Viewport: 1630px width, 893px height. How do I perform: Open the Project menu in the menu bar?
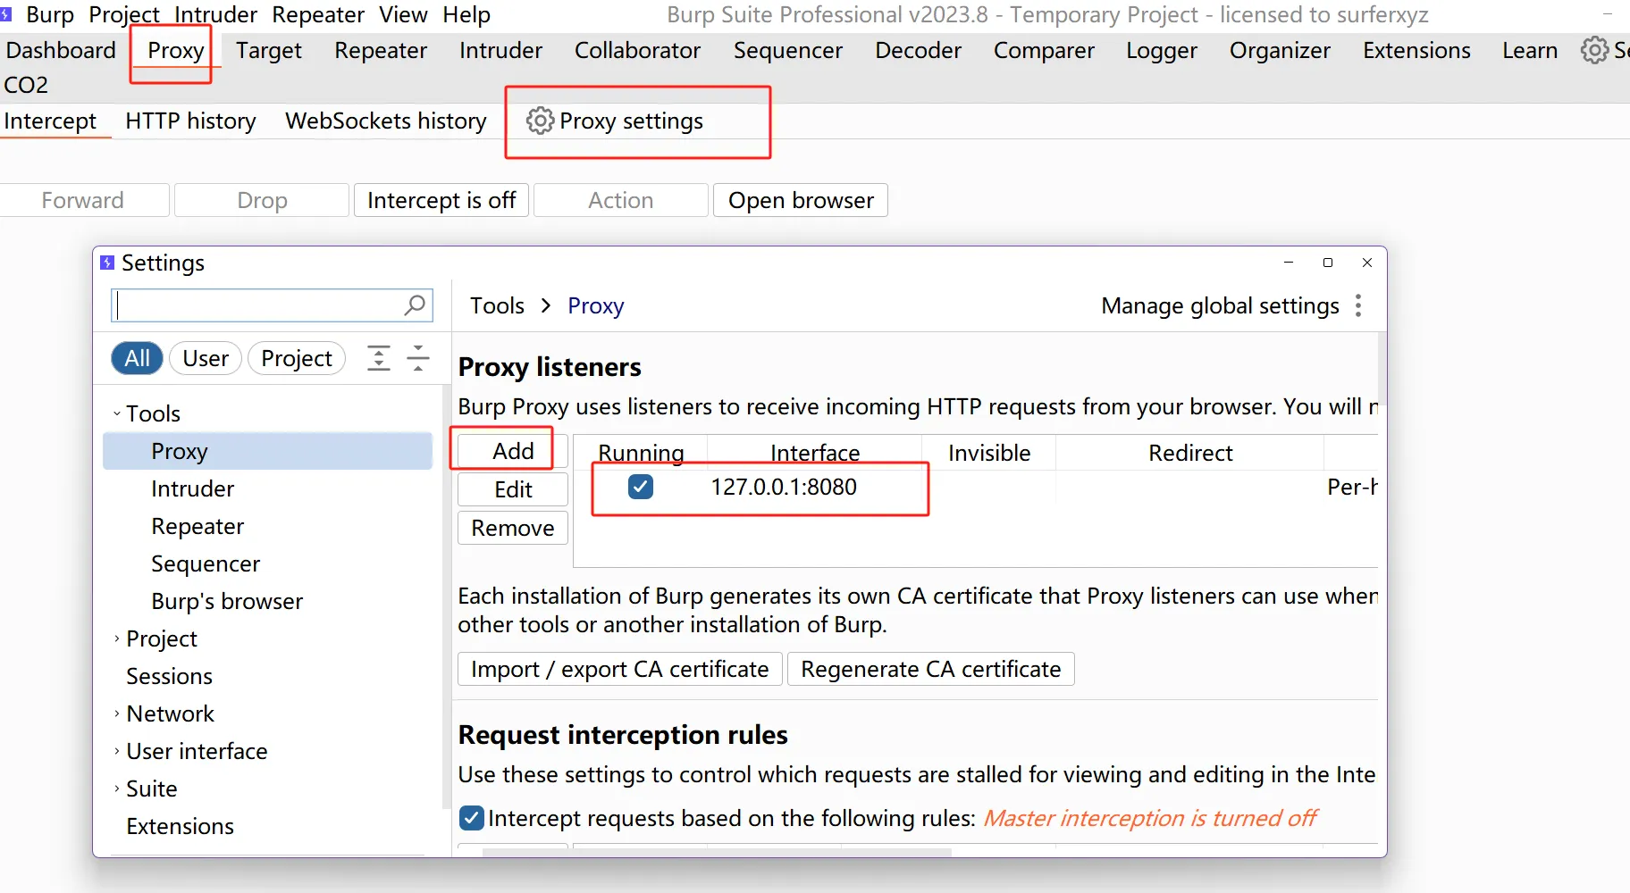(124, 14)
